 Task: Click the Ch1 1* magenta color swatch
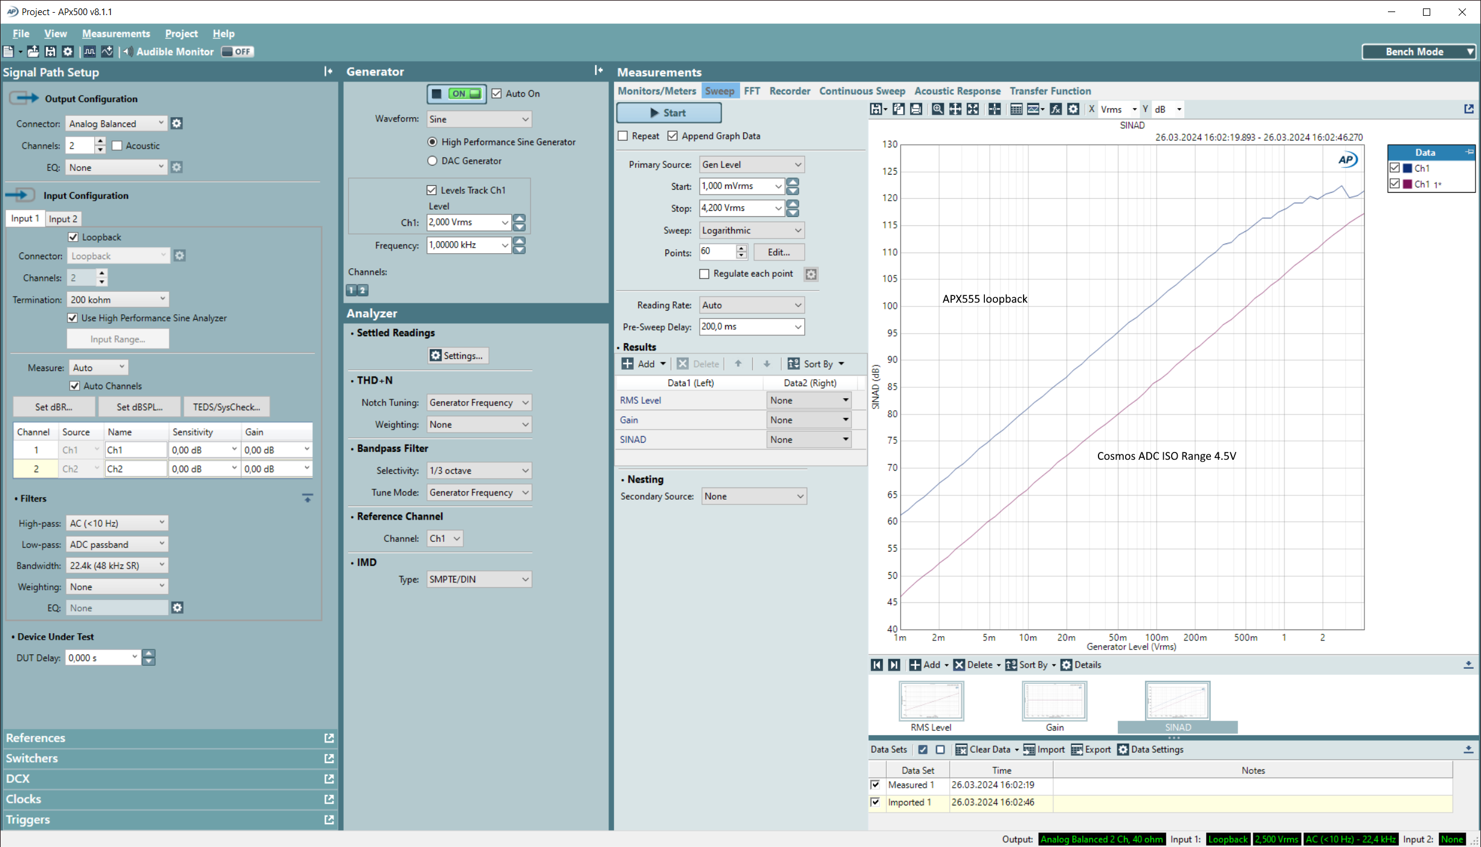point(1407,184)
